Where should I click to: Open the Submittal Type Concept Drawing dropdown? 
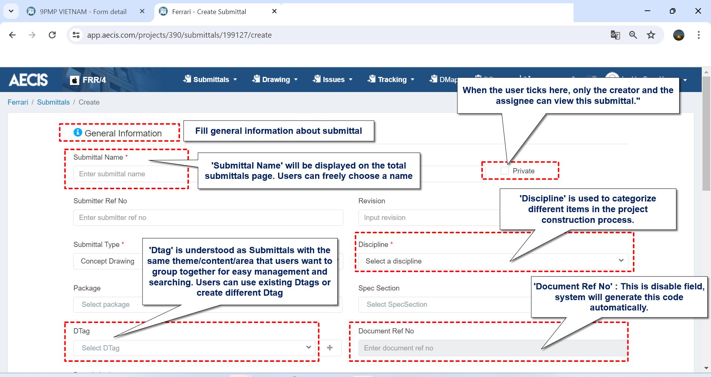208,261
